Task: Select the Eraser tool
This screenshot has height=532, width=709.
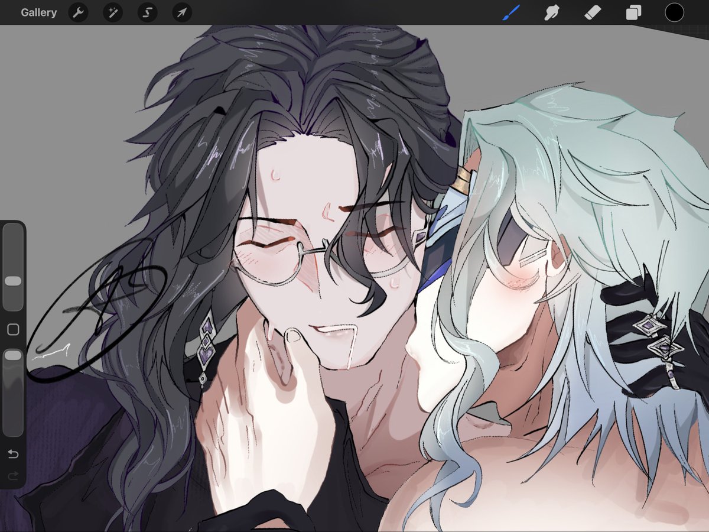Action: click(593, 12)
